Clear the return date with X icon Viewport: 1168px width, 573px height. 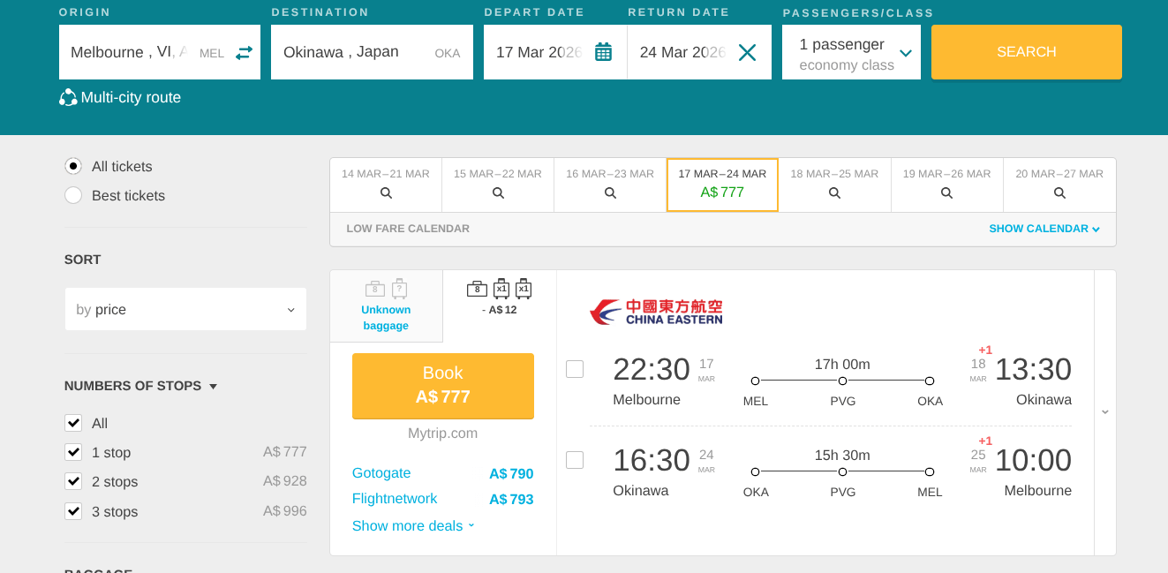coord(747,52)
